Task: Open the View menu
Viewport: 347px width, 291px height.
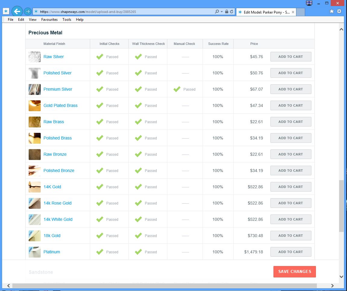Action: click(x=33, y=20)
